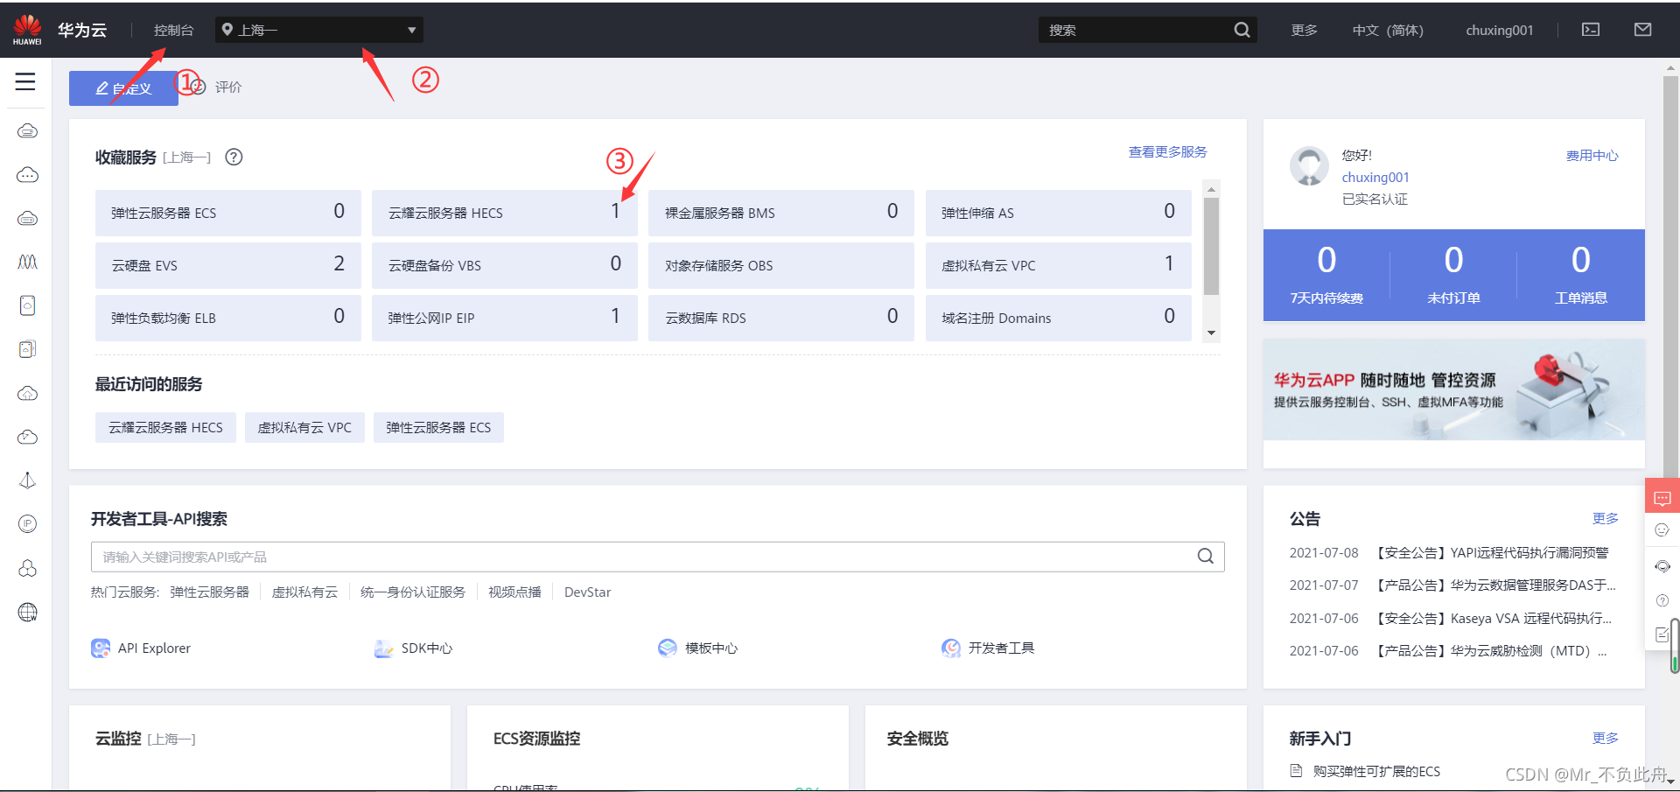Viewport: 1680px width, 792px height.
Task: Click the help question mark beside 收藏服务
Action: 234,158
